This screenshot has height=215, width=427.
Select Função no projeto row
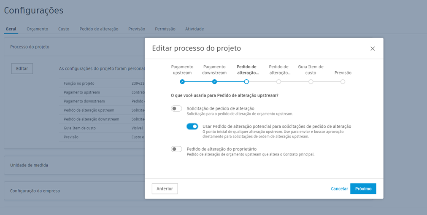tap(102, 83)
